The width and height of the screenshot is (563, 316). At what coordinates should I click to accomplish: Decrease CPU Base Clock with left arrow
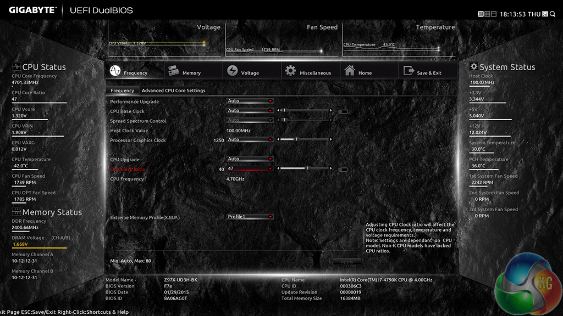click(278, 110)
